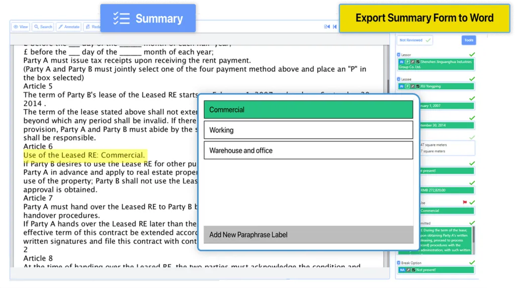Click the pencil edit icon in Break Option
Screen dimensions: 515x288
(x=408, y=270)
